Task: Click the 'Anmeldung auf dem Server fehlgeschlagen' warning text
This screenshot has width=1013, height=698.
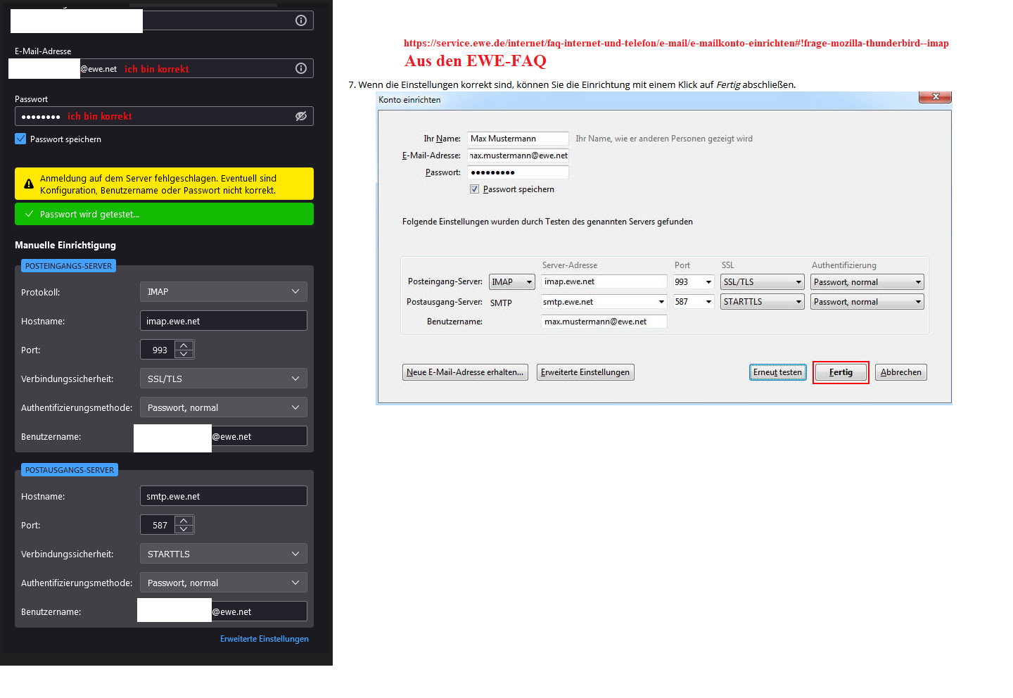Action: (x=158, y=184)
